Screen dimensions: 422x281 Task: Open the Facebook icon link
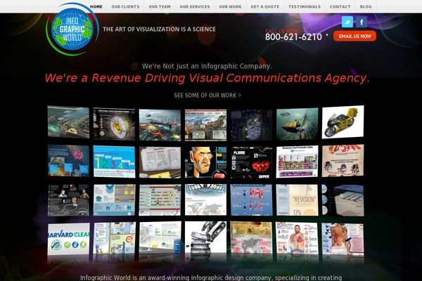362,22
